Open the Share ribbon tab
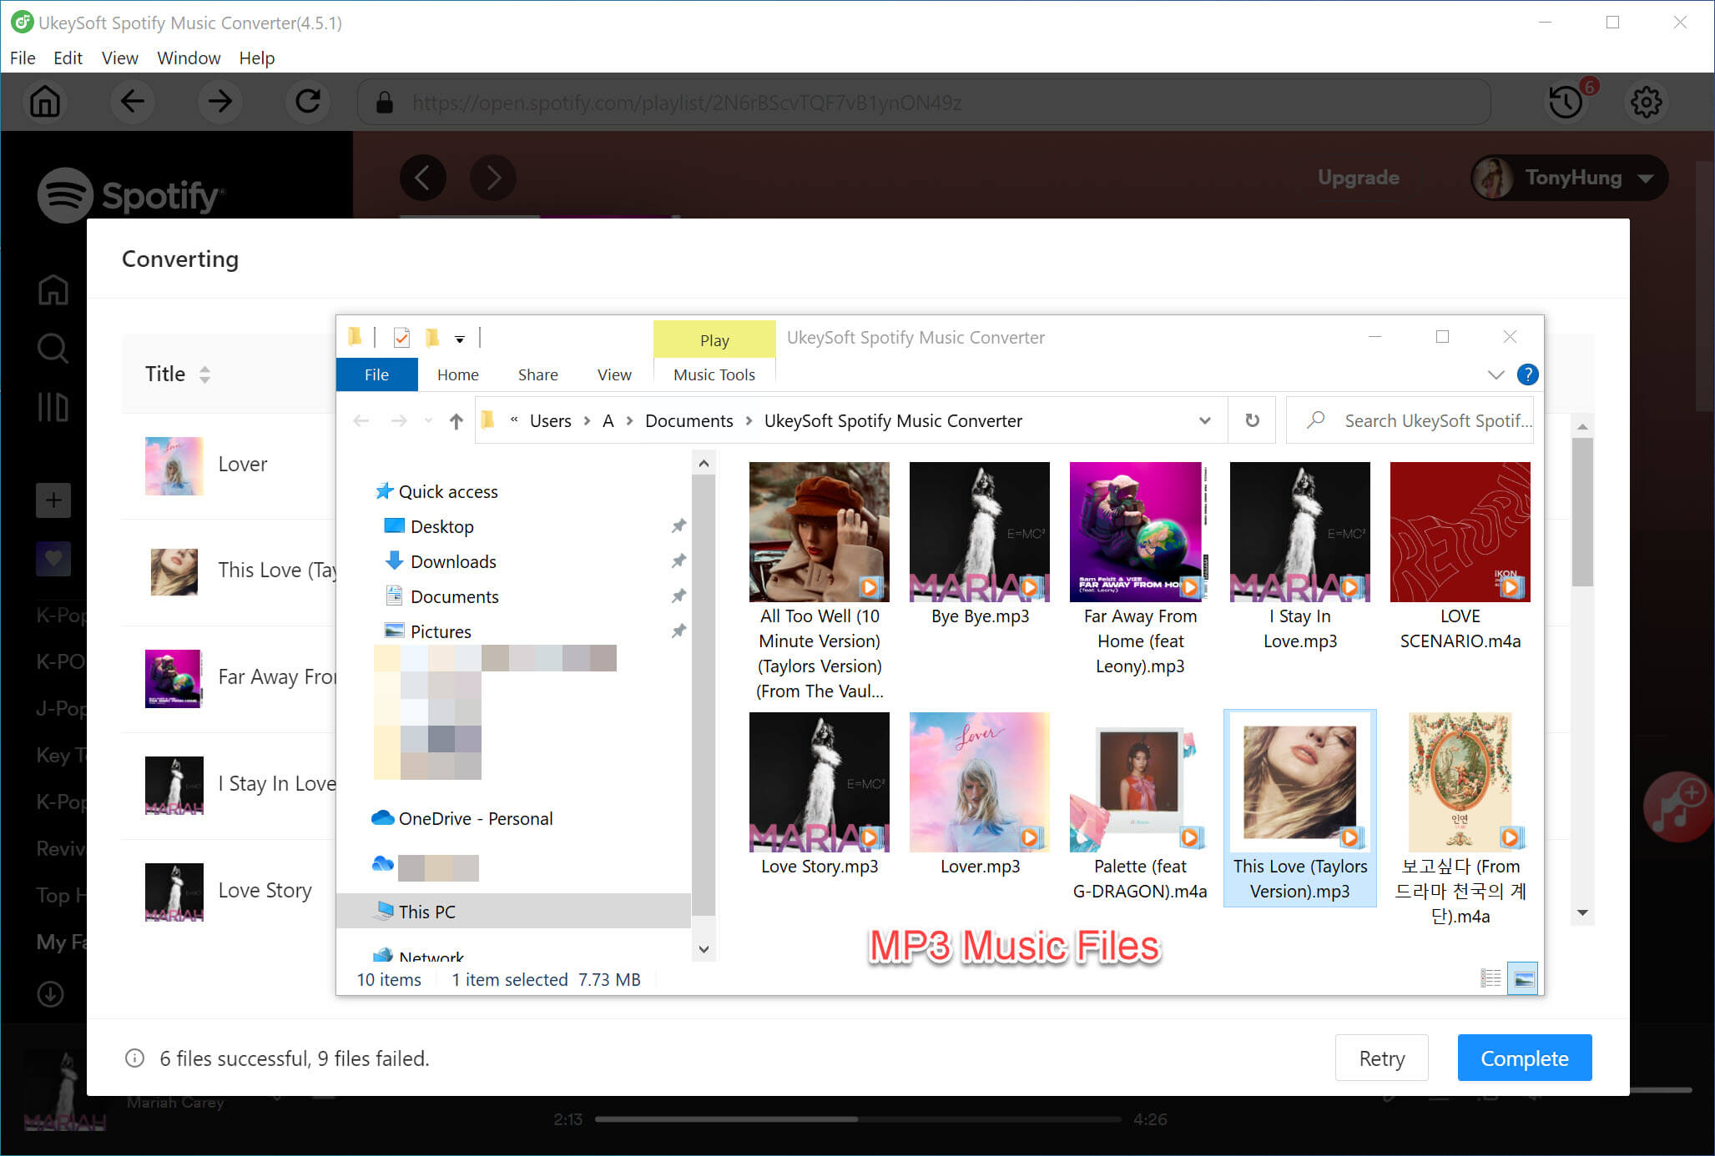Viewport: 1715px width, 1156px height. 538,374
